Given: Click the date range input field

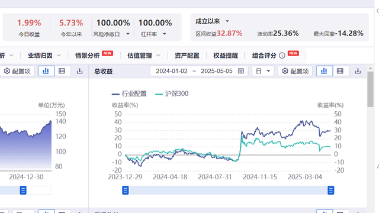Looking at the screenshot, I should coord(199,71).
